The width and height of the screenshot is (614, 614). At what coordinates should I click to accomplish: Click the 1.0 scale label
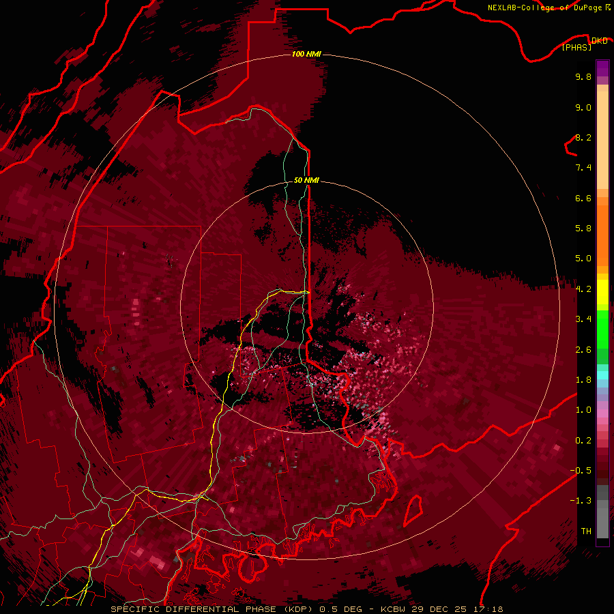click(x=583, y=410)
